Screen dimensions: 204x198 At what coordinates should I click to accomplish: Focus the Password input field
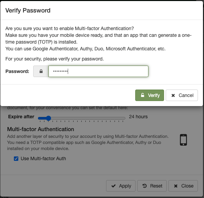[98, 71]
